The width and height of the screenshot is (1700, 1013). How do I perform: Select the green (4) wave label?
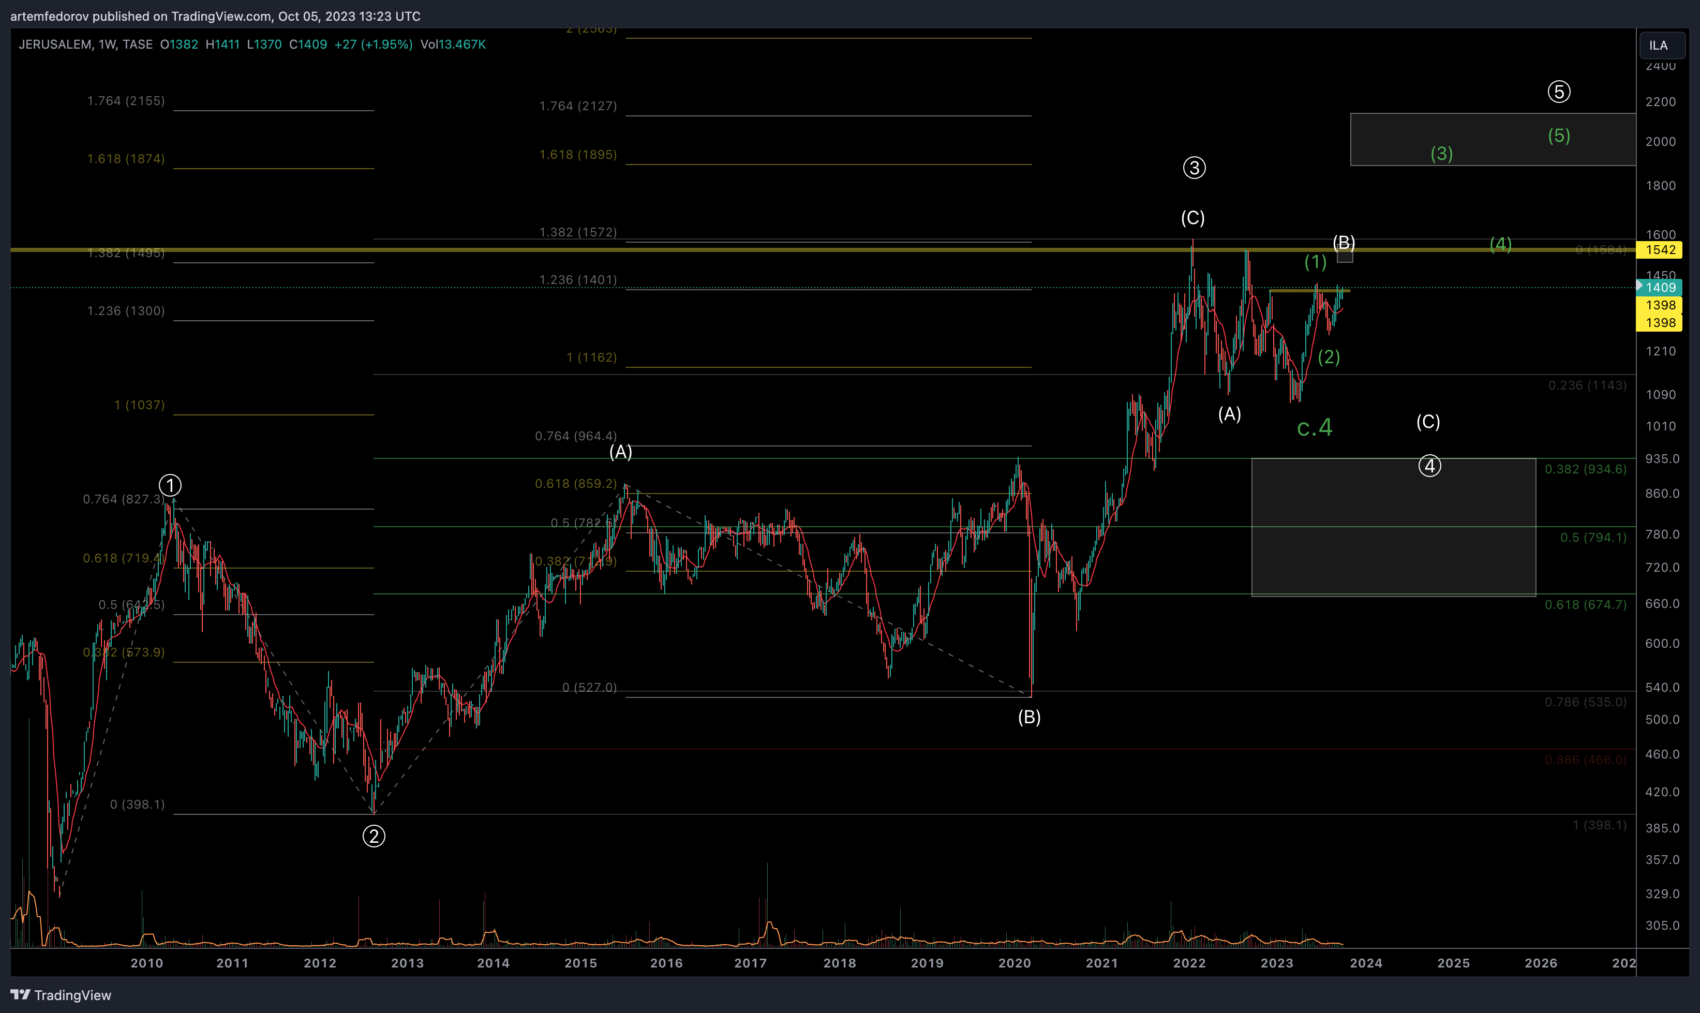[x=1501, y=244]
